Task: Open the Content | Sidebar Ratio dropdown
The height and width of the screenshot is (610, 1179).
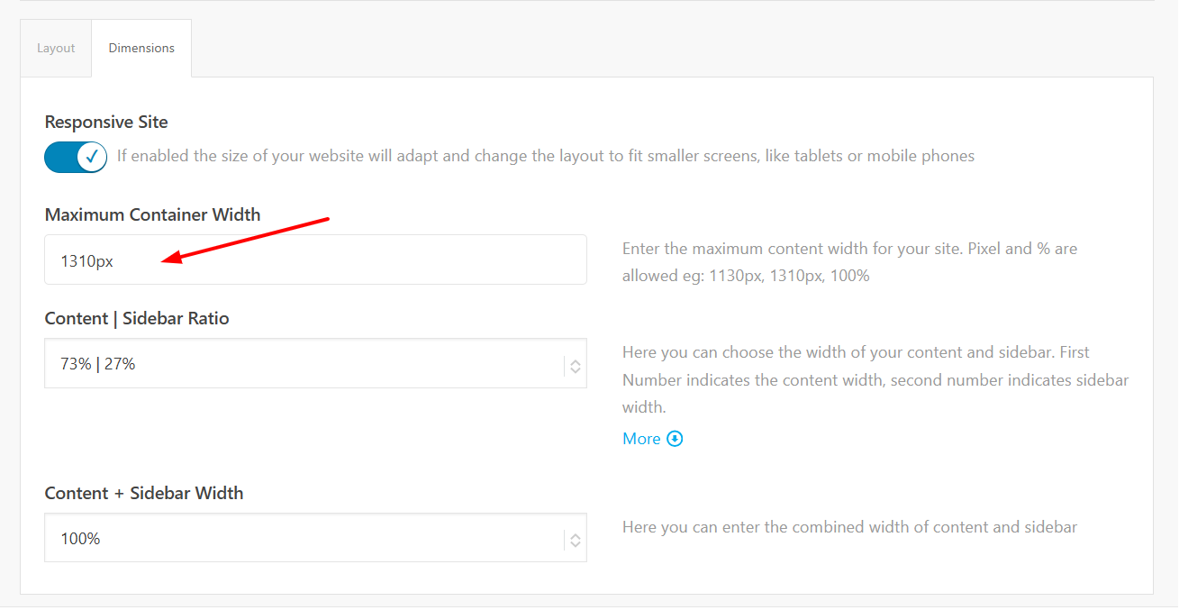Action: point(306,364)
